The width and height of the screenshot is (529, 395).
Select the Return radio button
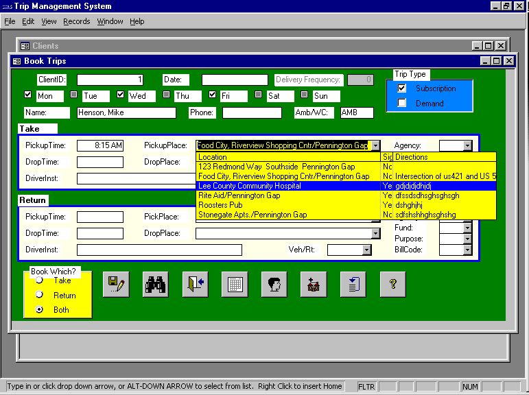tap(40, 294)
